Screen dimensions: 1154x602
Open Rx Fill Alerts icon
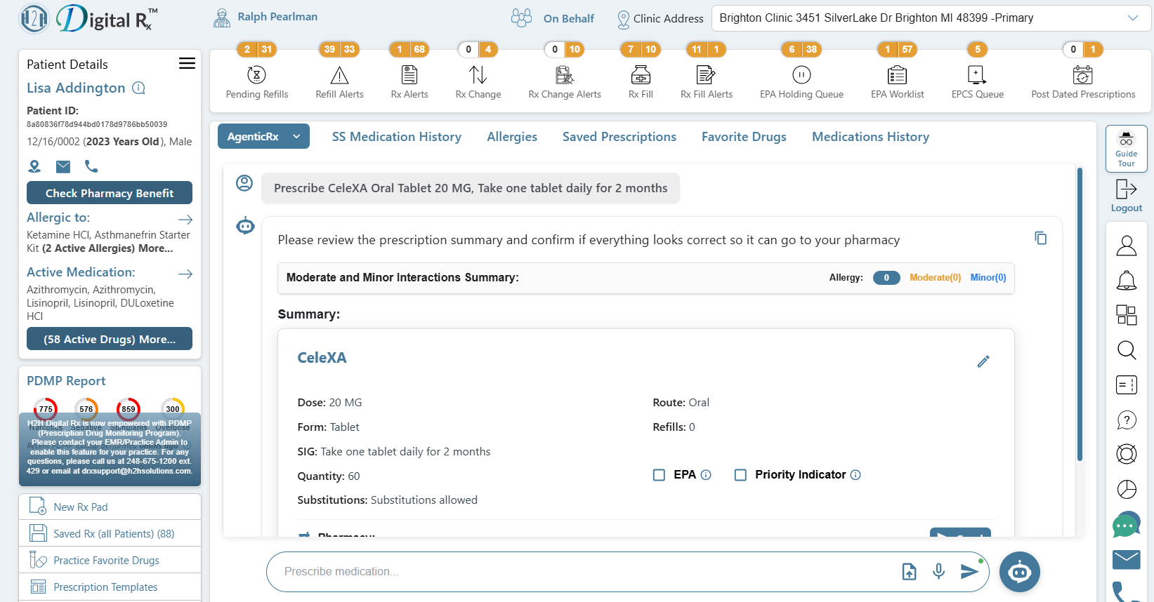tap(706, 75)
